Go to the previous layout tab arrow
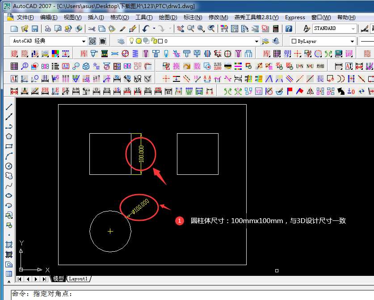The height and width of the screenshot is (300, 374). click(x=28, y=279)
